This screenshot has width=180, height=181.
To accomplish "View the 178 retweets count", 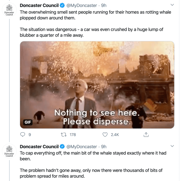I will tap(73, 135).
